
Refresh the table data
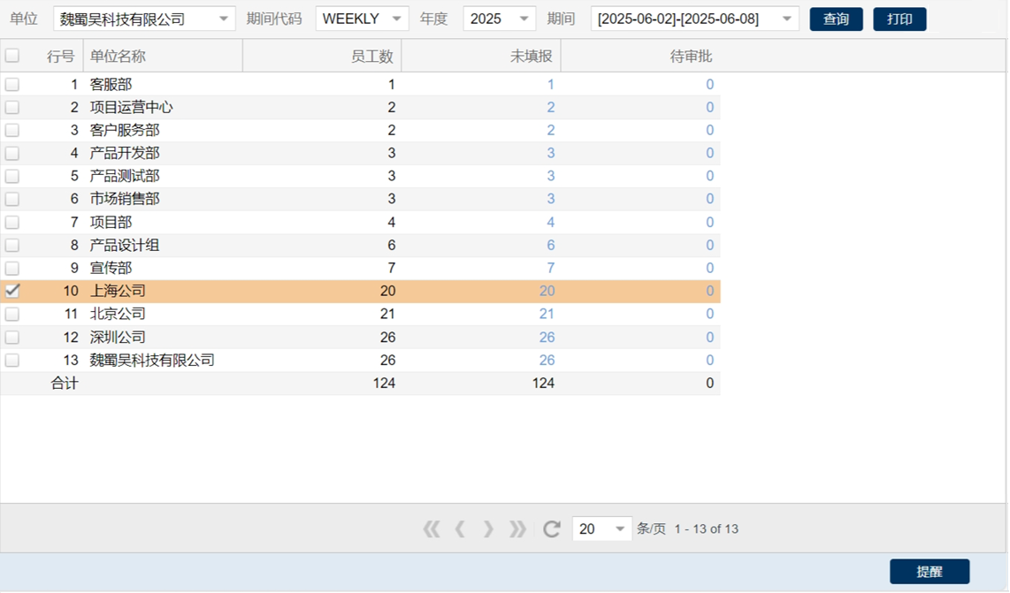pos(552,528)
